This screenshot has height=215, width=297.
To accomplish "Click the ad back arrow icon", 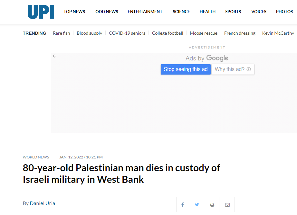I will (x=54, y=56).
